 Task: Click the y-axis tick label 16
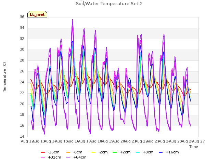(22, 125)
